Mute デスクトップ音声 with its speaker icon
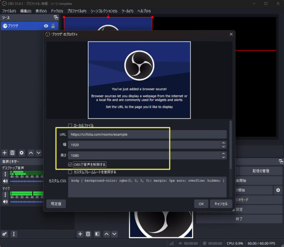The height and width of the screenshot is (247, 284). (5, 181)
